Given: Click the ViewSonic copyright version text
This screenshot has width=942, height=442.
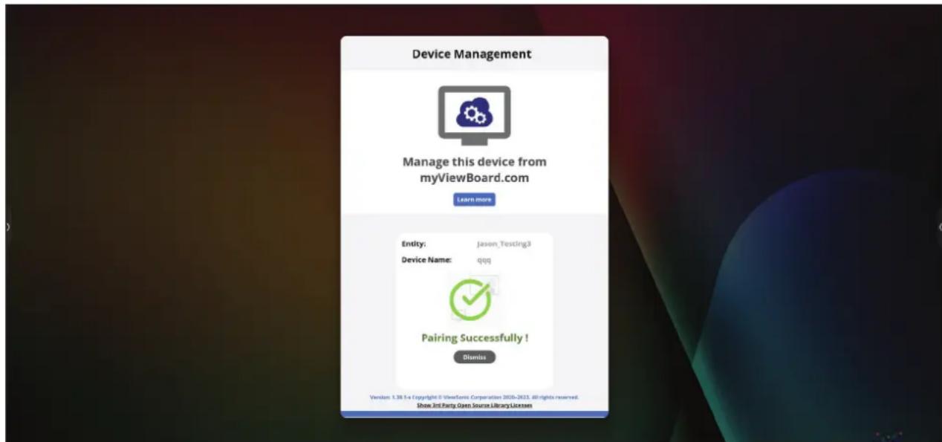Looking at the screenshot, I should coord(474,397).
